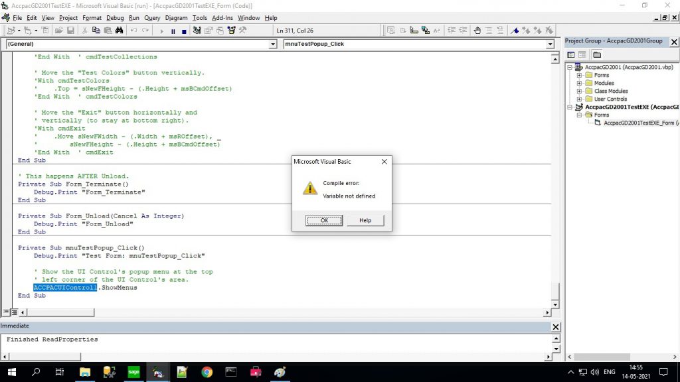Viewport: 680px width, 382px height.
Task: Open the Debug menu
Action: [x=115, y=18]
